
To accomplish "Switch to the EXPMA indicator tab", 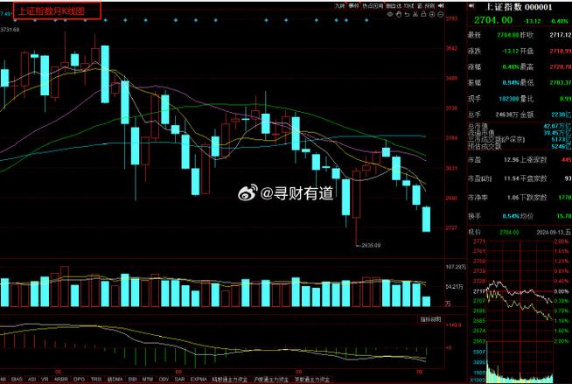I will (x=199, y=380).
